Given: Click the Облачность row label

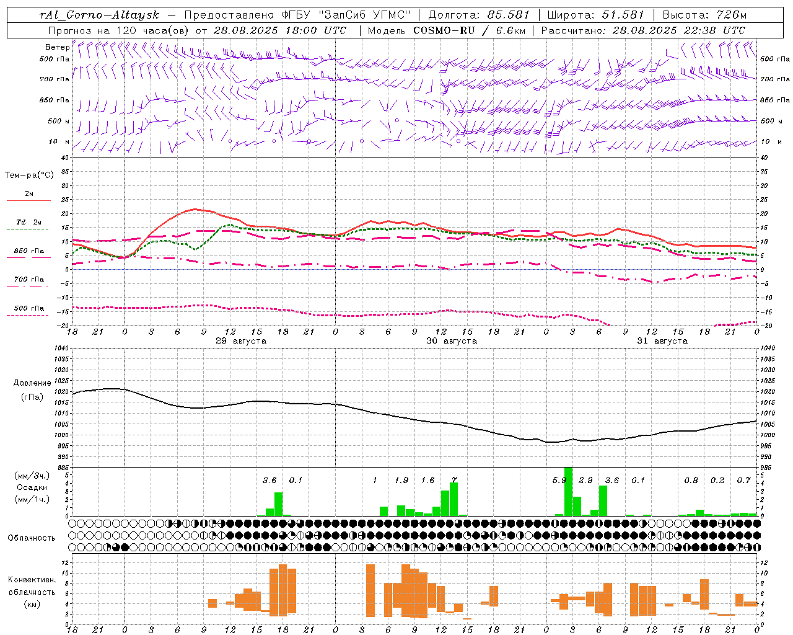Looking at the screenshot, I should click(x=32, y=538).
